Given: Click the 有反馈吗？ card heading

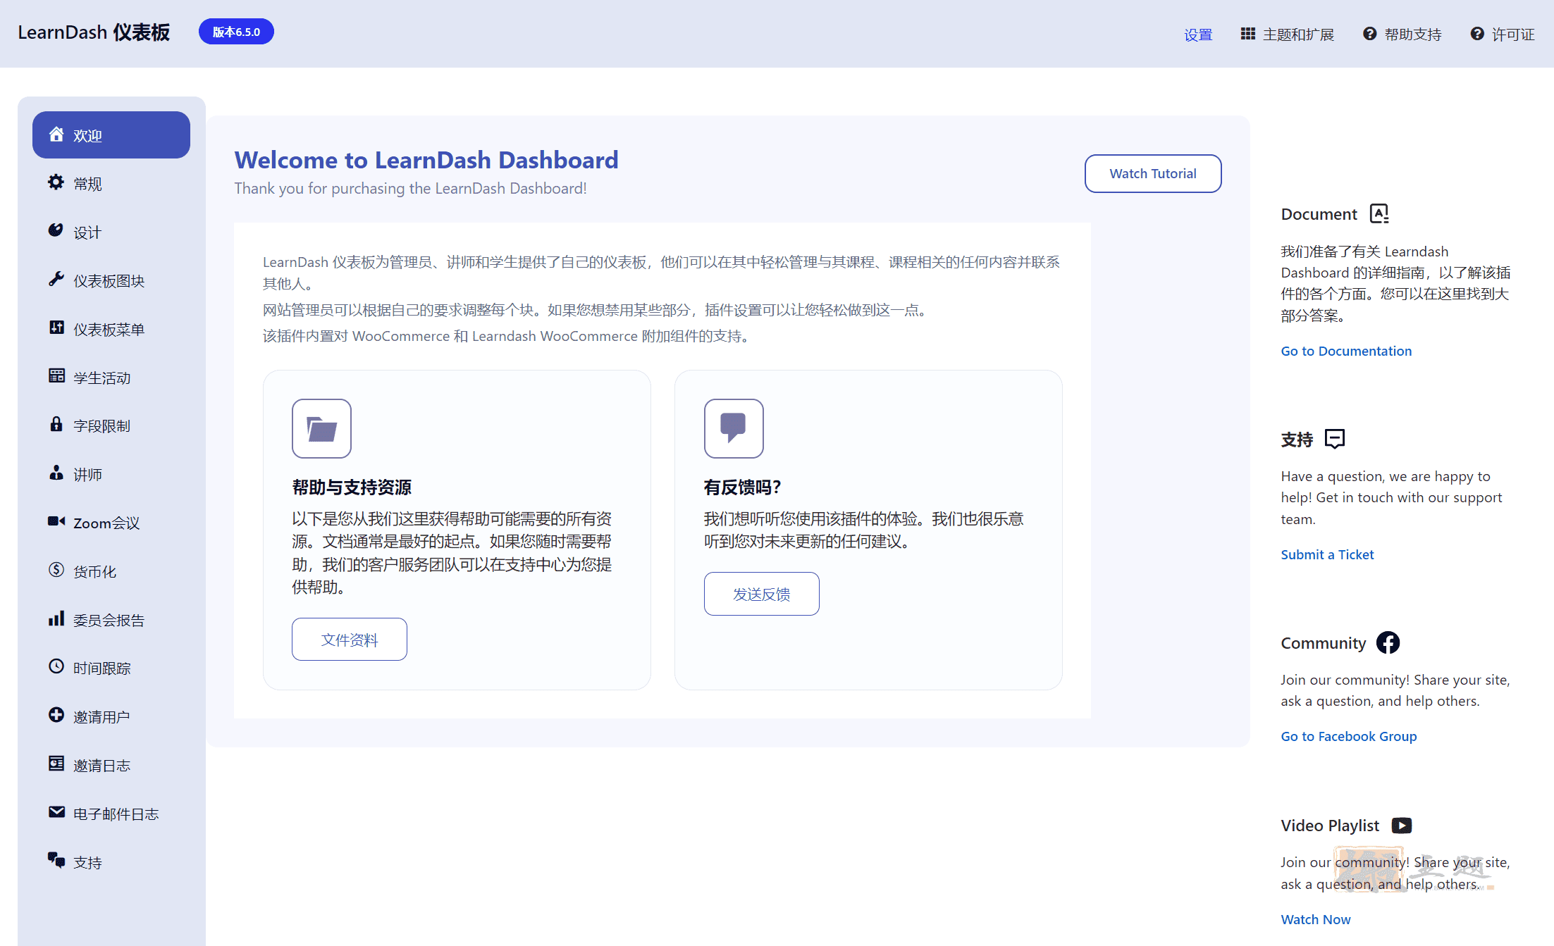Looking at the screenshot, I should point(743,487).
